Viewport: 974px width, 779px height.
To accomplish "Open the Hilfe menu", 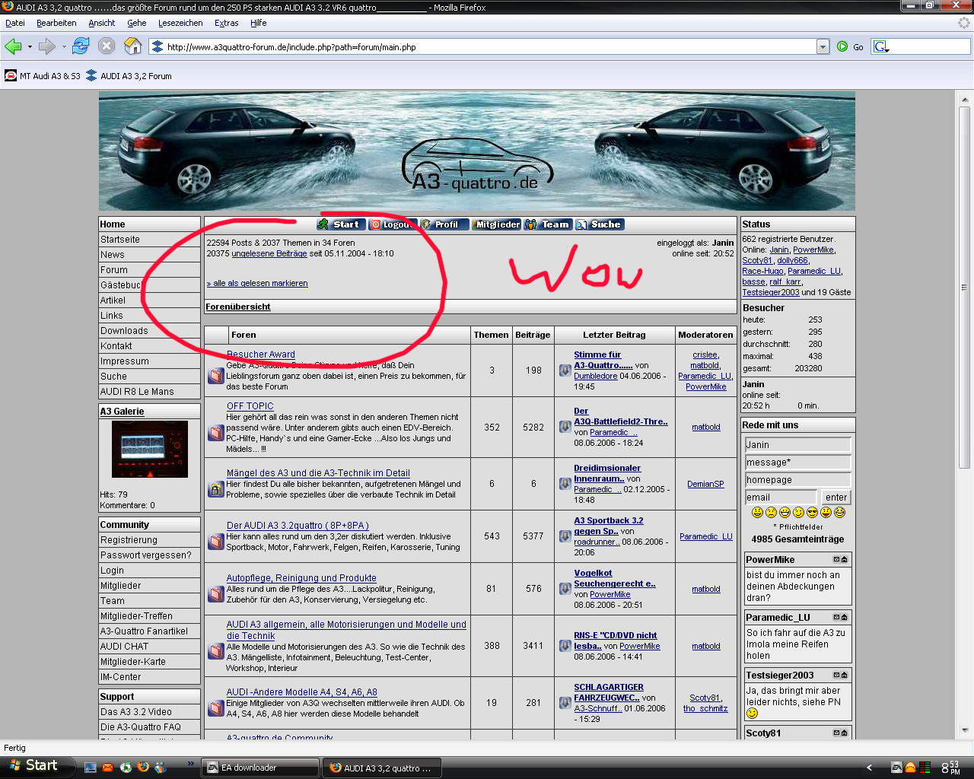I will [259, 23].
